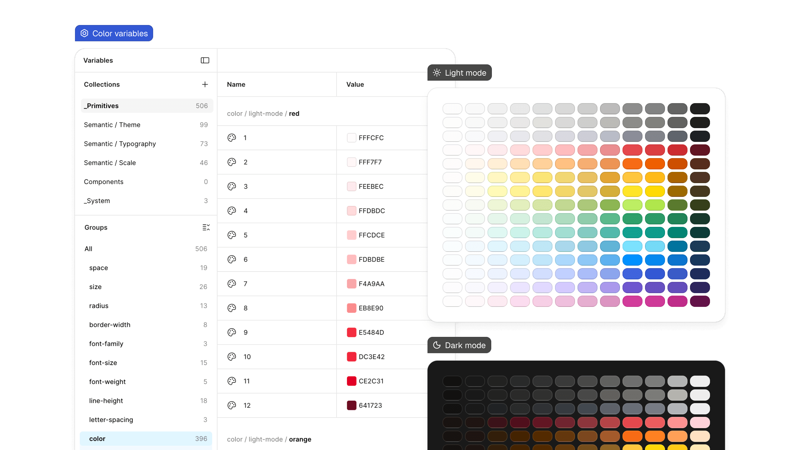Click the E5484D color swatch
This screenshot has height=450, width=800.
(x=352, y=332)
